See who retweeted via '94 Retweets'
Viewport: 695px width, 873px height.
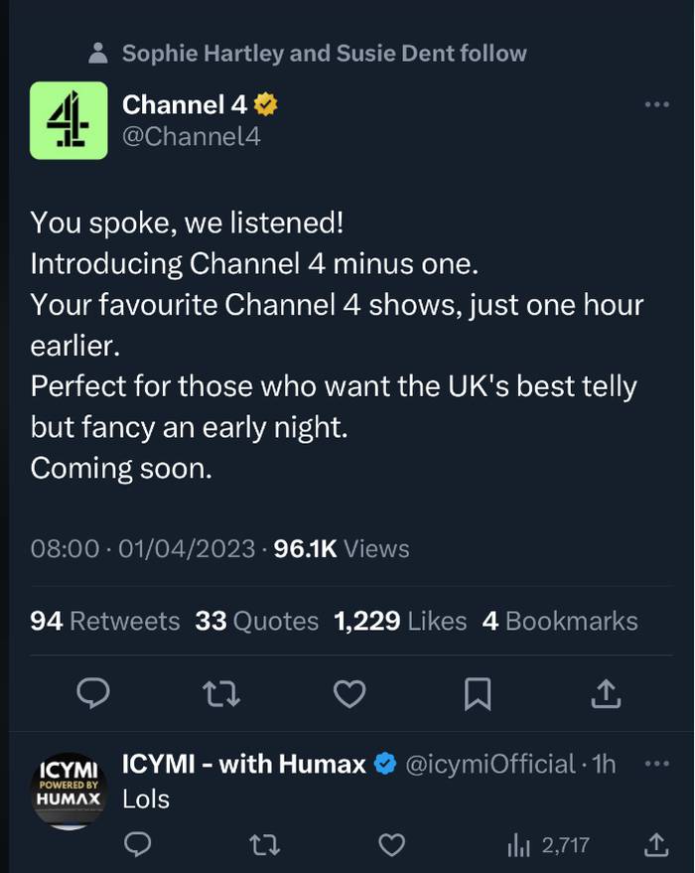click(x=104, y=621)
